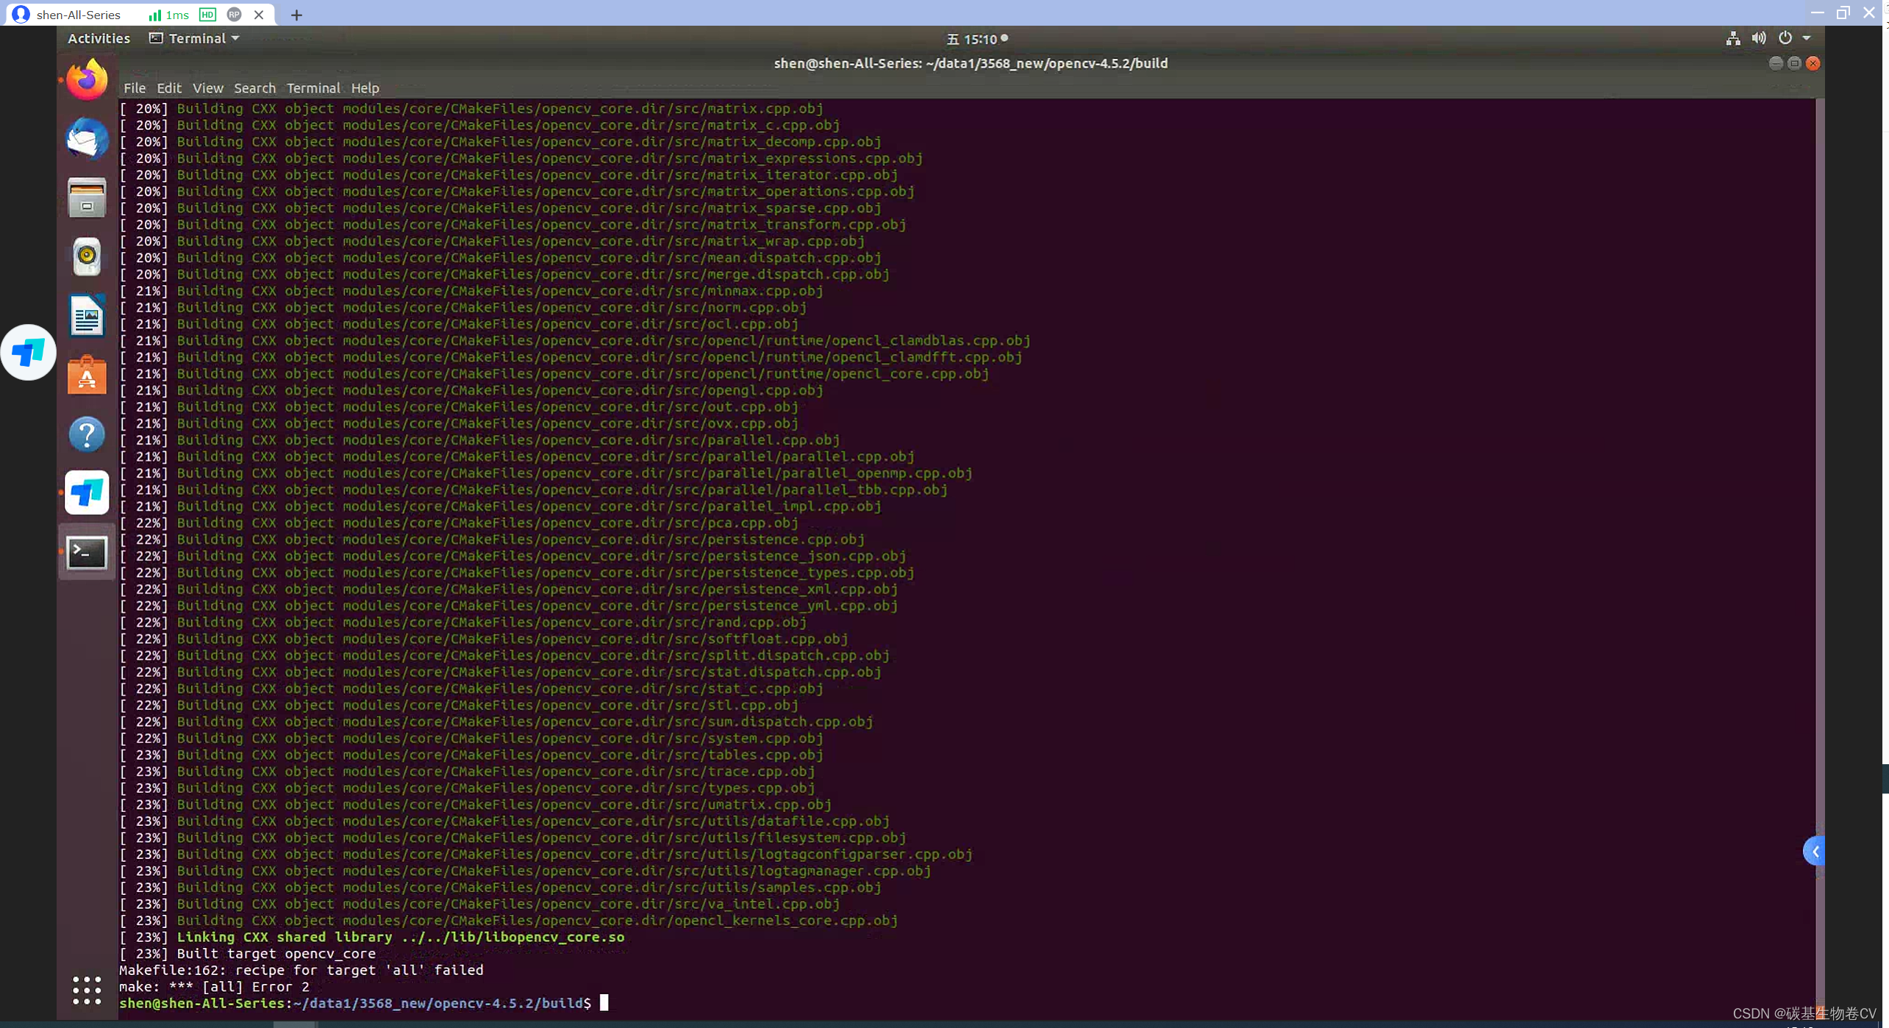Click the terminal window title text
Viewport: 1889px width, 1028px height.
click(x=971, y=63)
